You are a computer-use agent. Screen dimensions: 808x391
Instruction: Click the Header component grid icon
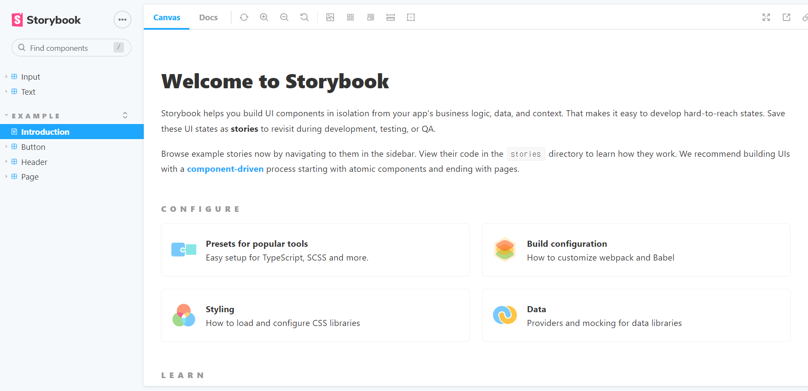click(x=14, y=161)
